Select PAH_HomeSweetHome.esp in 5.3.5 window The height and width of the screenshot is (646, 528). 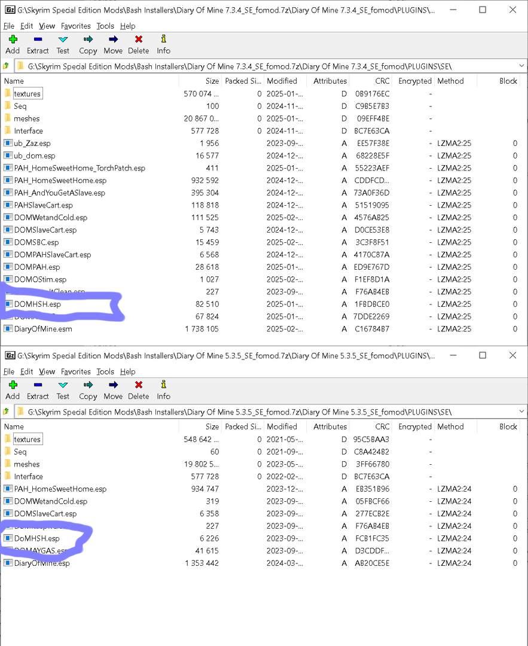coord(60,489)
